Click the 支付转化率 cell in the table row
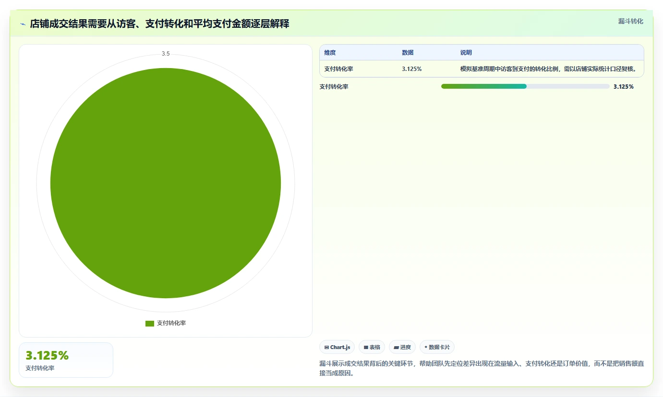 (x=338, y=69)
